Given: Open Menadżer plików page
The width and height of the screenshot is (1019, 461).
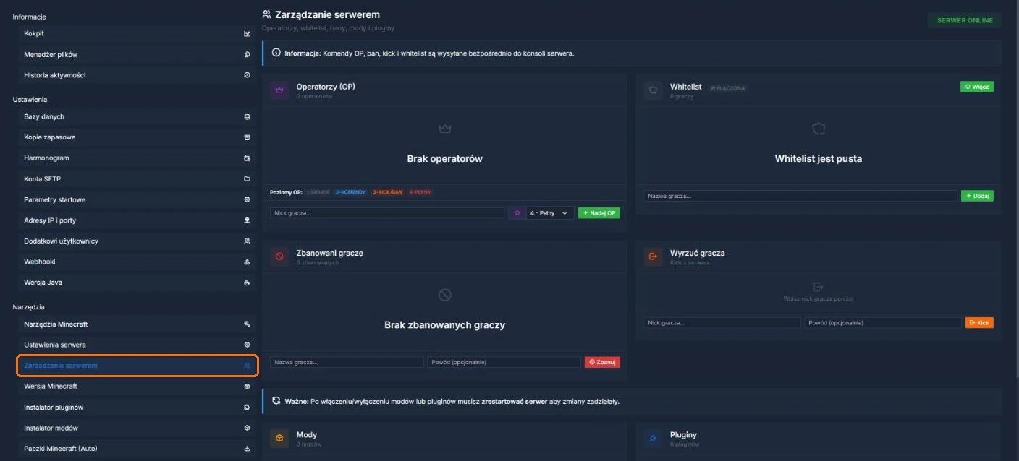Looking at the screenshot, I should (x=137, y=54).
